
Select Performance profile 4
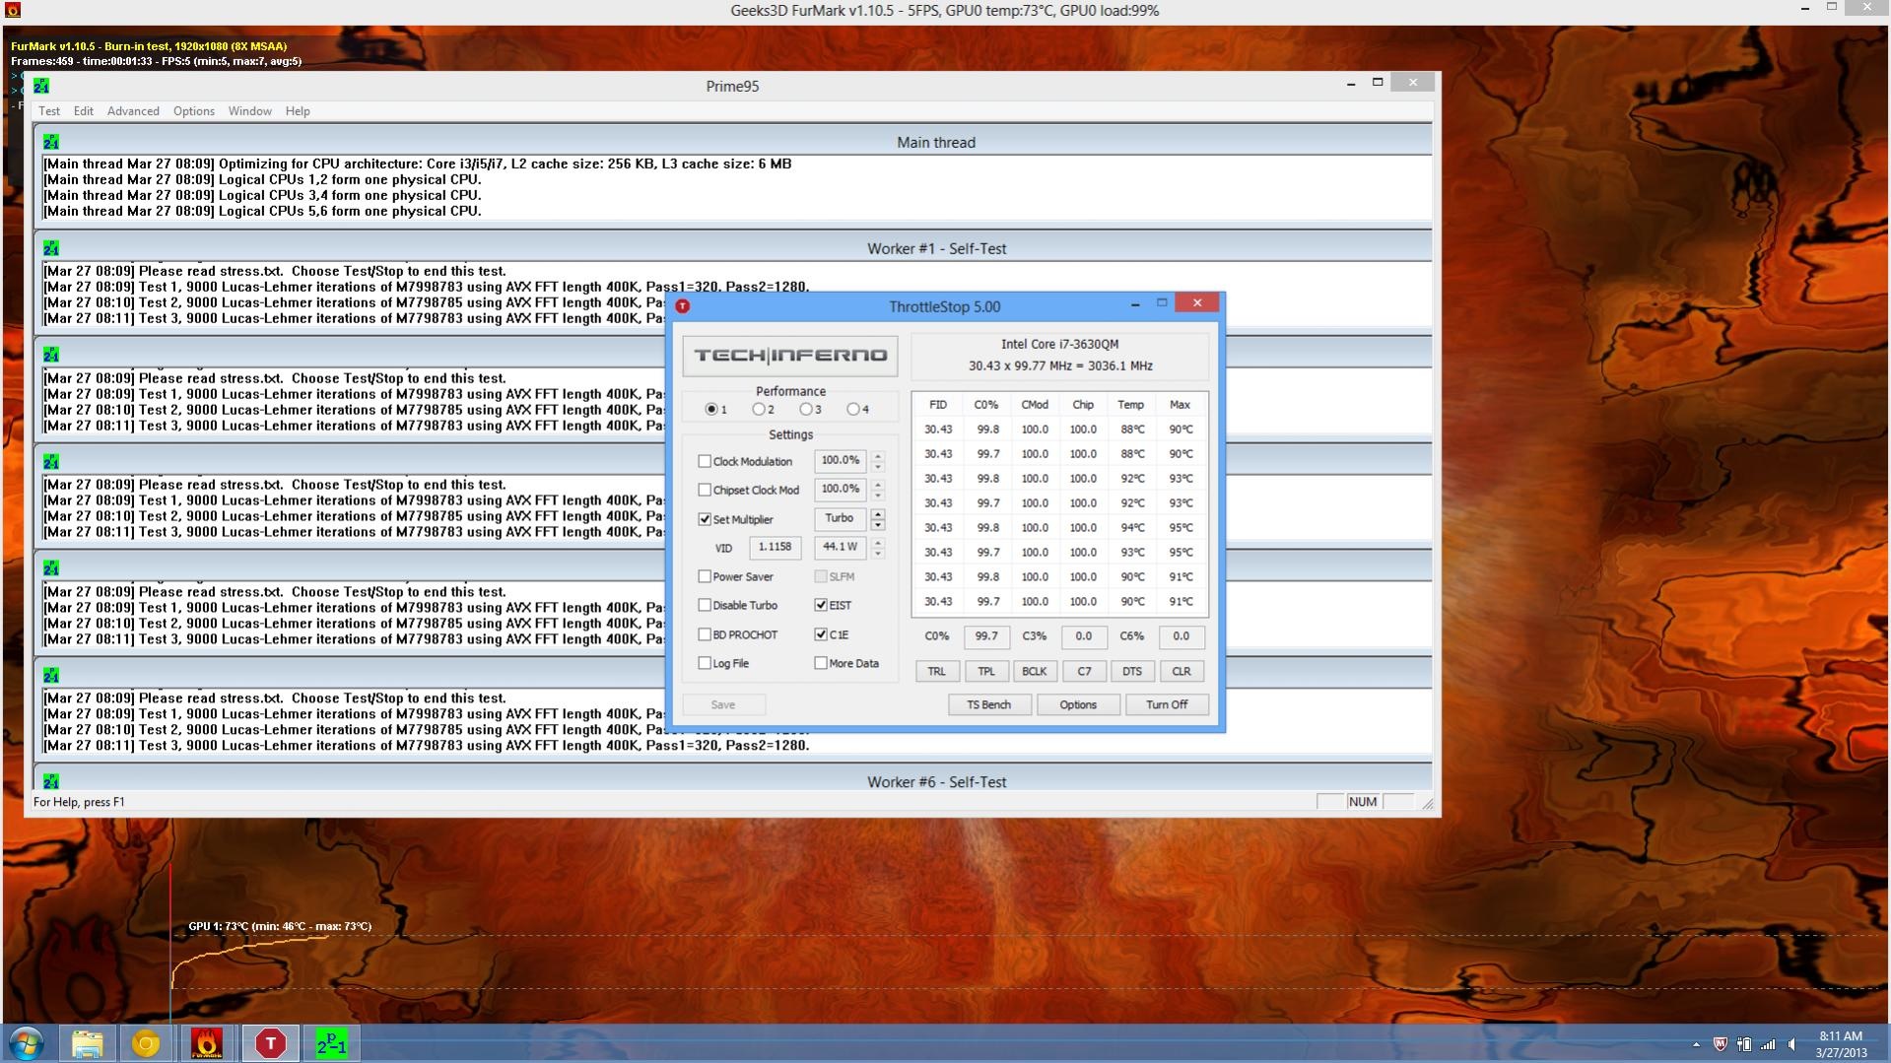853,409
